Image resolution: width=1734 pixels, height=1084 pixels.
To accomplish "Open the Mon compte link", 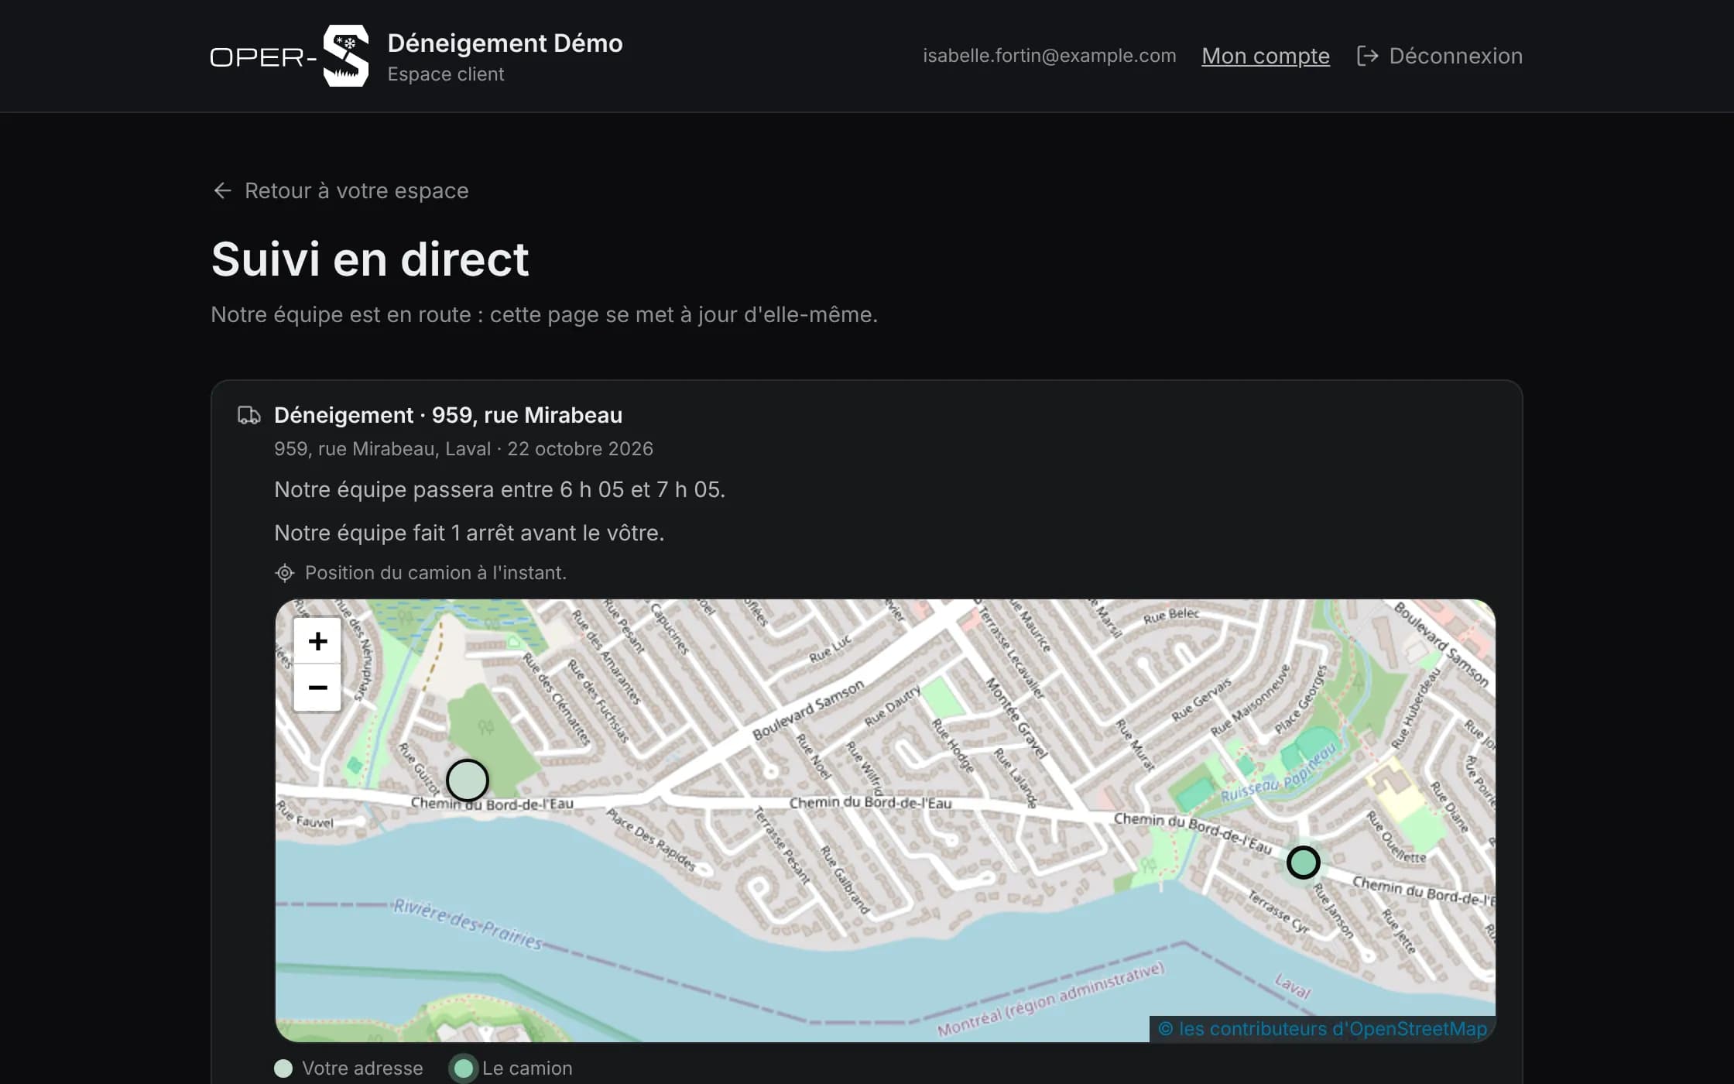I will (1265, 56).
